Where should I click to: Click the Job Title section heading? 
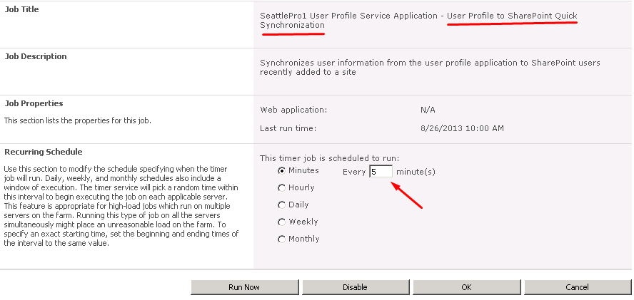[22, 9]
